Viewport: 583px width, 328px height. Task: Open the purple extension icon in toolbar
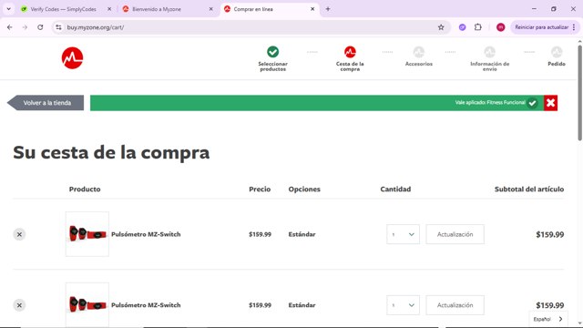click(462, 27)
